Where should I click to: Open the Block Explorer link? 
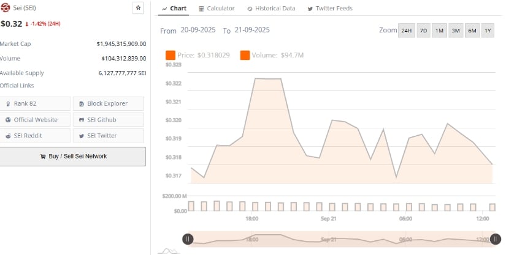[109, 103]
